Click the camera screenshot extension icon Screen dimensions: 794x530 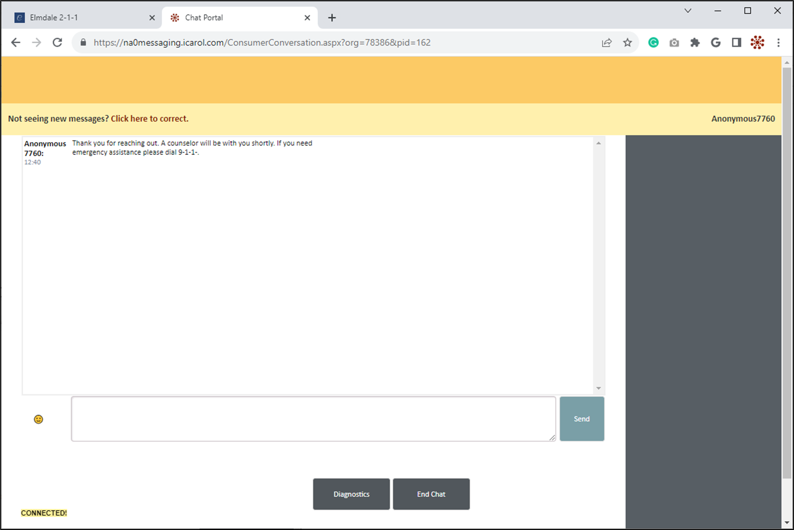674,43
